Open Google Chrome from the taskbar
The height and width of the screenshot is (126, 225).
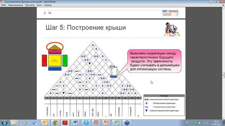[56, 123]
